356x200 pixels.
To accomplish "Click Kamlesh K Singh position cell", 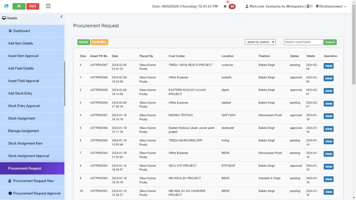I will pyautogui.click(x=270, y=178).
